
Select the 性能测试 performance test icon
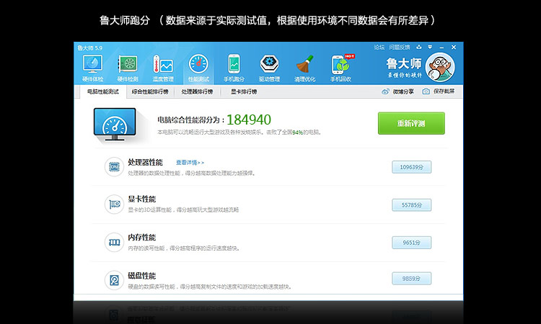click(198, 65)
